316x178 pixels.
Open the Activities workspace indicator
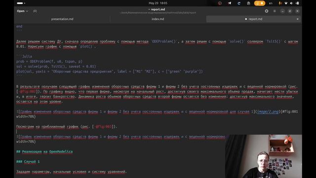(x=21, y=3)
